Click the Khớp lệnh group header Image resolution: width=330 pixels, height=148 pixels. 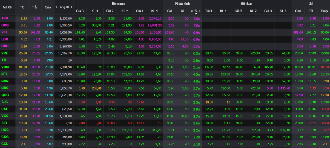click(x=182, y=4)
